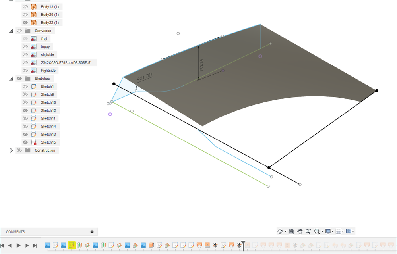
Task: Toggle visibility of the Canvases folder
Action: coord(19,31)
